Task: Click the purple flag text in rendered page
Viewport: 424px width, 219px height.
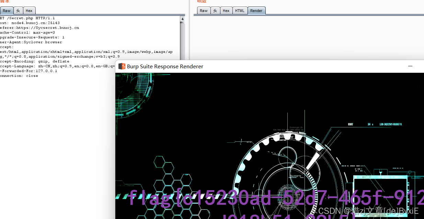Action: click(x=276, y=198)
